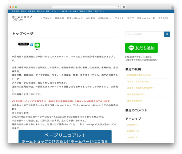Open ブログ menu item
182x154 pixels.
point(130,18)
